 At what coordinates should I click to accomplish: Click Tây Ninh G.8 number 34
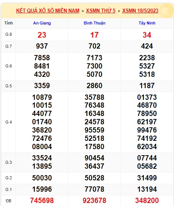(147, 35)
